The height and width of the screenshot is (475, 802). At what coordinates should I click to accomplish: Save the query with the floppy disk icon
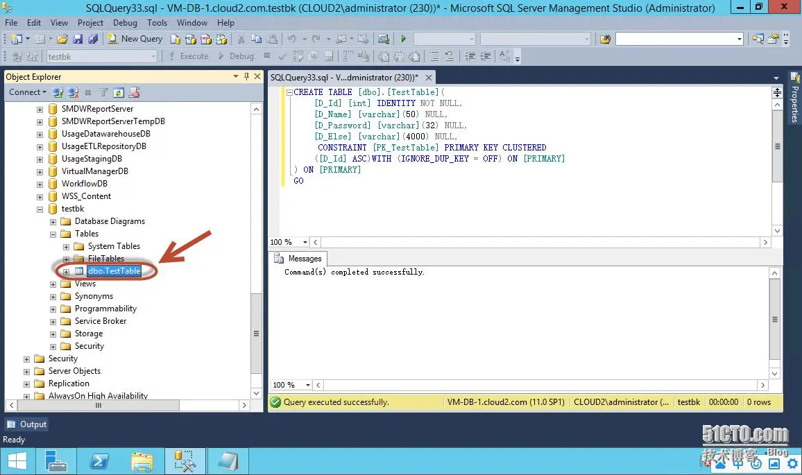coord(78,39)
